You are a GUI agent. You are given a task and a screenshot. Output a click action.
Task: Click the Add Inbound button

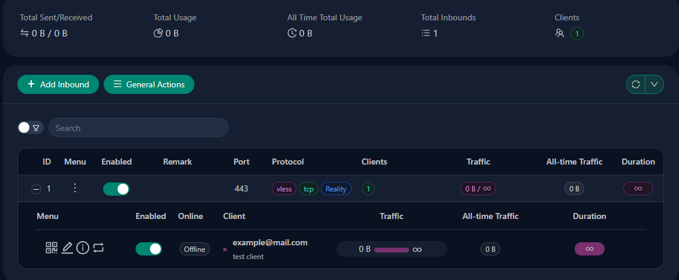point(58,84)
